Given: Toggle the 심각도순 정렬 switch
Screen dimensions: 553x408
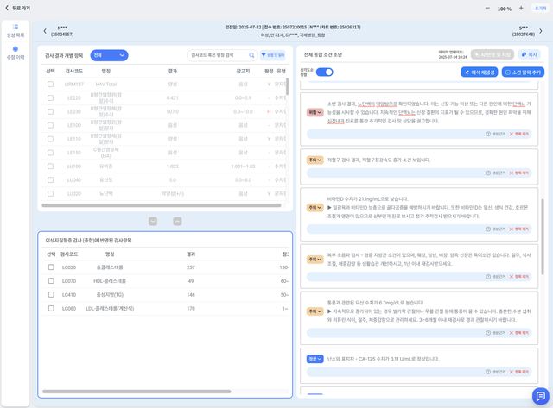Looking at the screenshot, I should pos(325,72).
